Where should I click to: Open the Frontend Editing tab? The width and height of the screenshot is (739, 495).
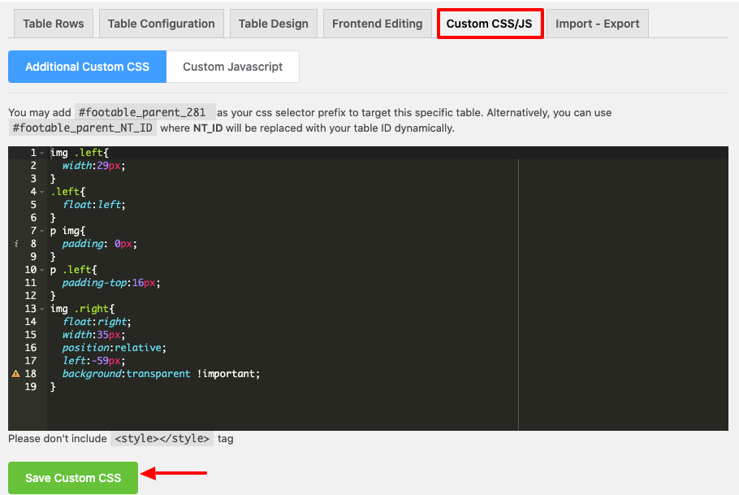377,24
